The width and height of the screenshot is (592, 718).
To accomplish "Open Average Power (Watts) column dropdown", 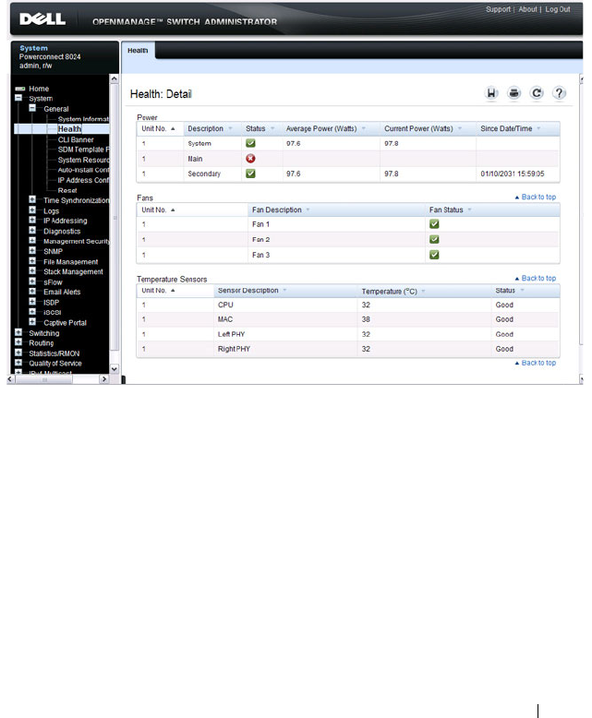I will (x=364, y=128).
